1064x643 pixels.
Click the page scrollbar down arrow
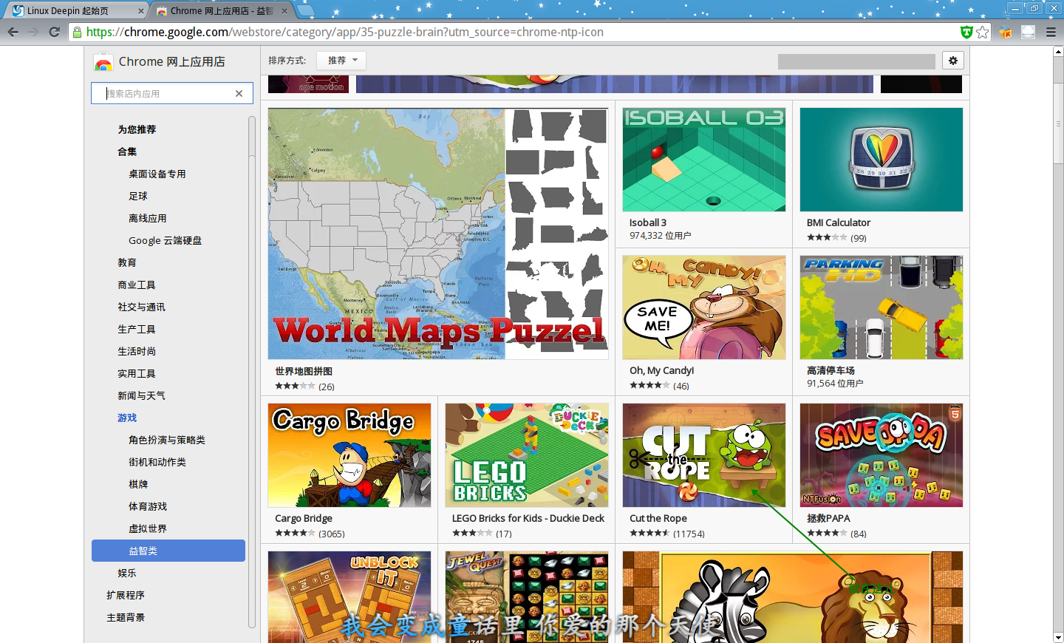(1058, 637)
